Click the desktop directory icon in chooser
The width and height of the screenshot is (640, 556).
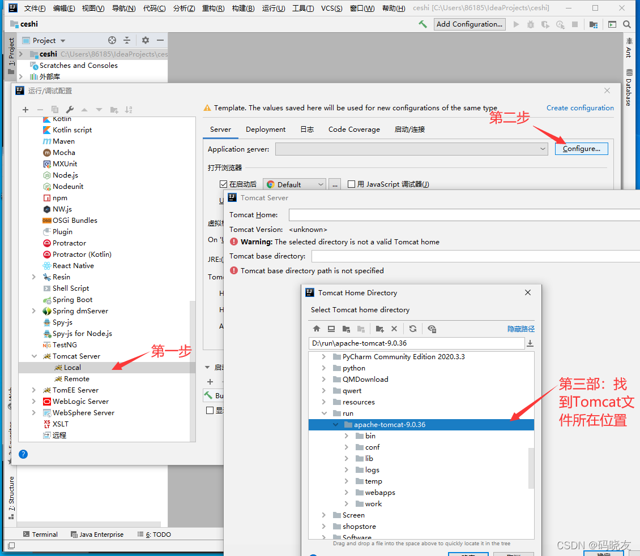click(x=331, y=329)
